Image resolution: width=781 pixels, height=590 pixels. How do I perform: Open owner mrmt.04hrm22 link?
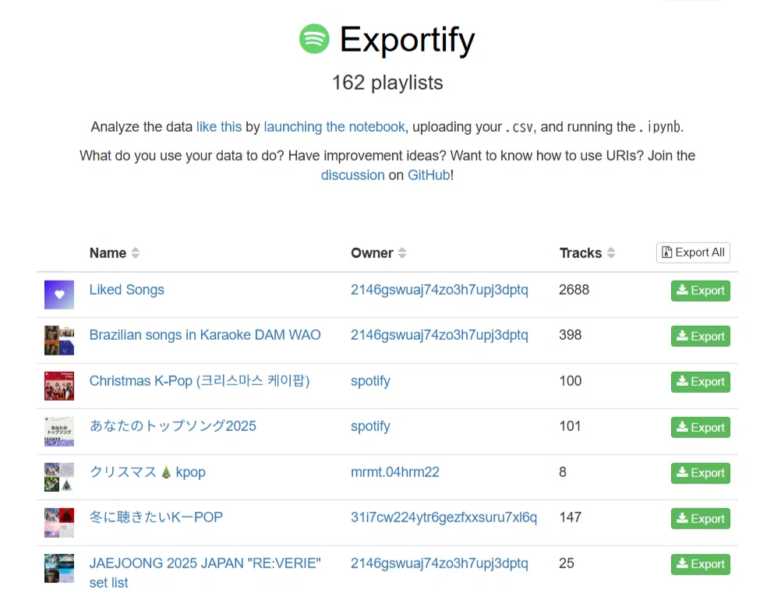(394, 472)
